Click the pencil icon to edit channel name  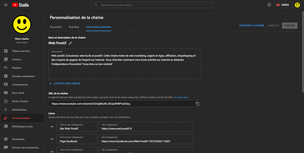pyautogui.click(x=70, y=43)
